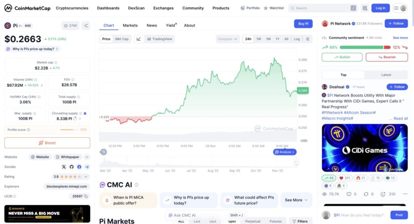Click the chart date range slider handle
Viewport: 414px width, 224px height.
pos(296,162)
